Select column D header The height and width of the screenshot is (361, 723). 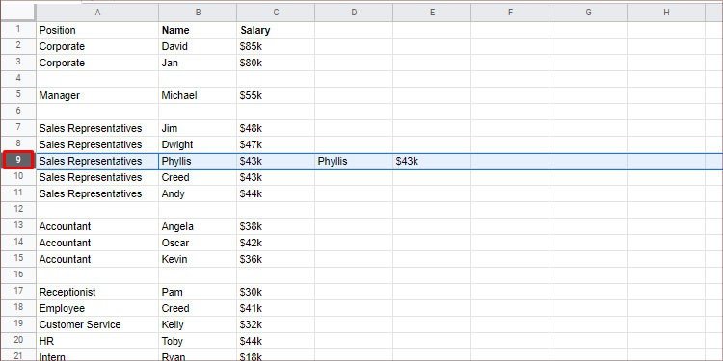354,13
